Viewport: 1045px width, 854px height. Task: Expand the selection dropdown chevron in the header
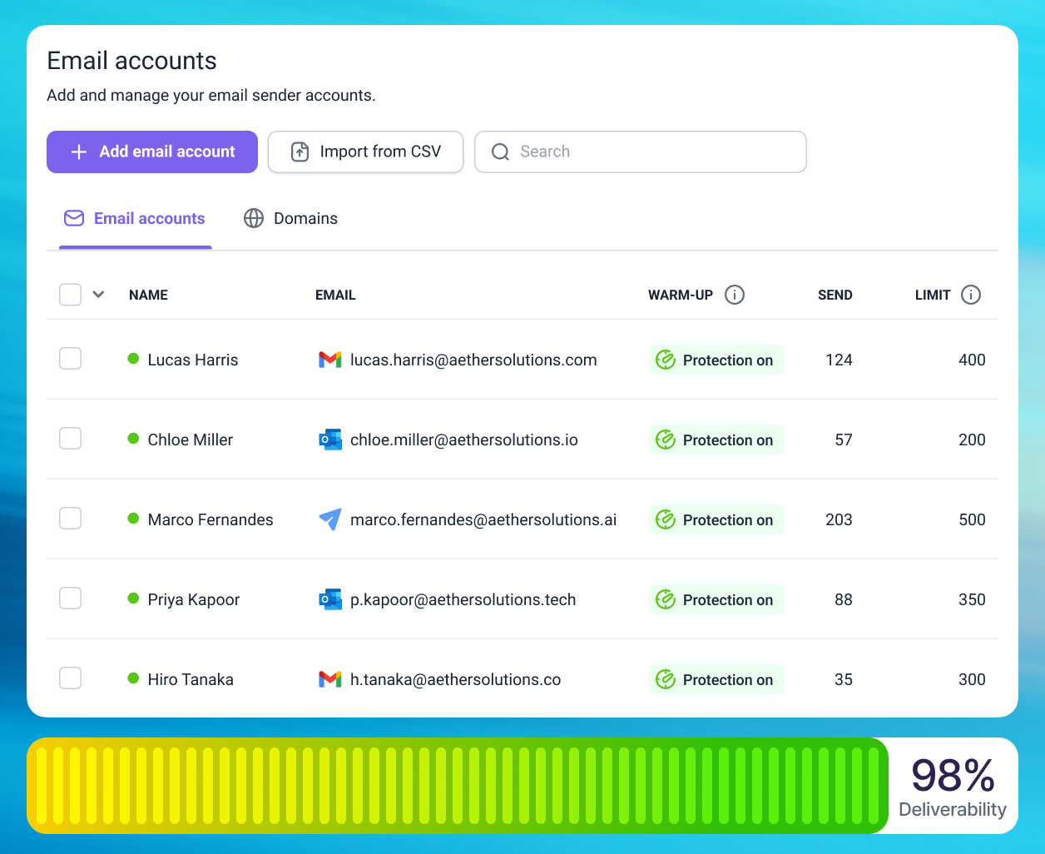[98, 295]
